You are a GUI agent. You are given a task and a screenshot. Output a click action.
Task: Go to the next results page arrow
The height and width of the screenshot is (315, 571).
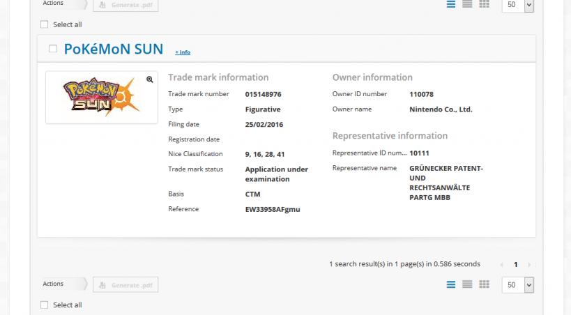point(529,265)
